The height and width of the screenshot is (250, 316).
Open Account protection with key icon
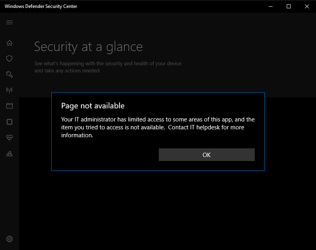[9, 74]
